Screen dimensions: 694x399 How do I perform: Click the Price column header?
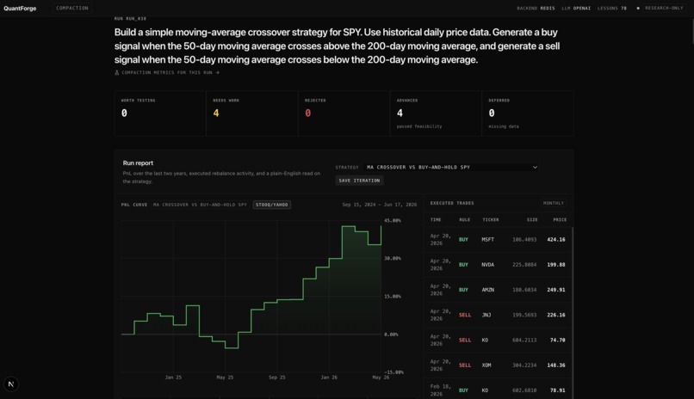pos(560,219)
